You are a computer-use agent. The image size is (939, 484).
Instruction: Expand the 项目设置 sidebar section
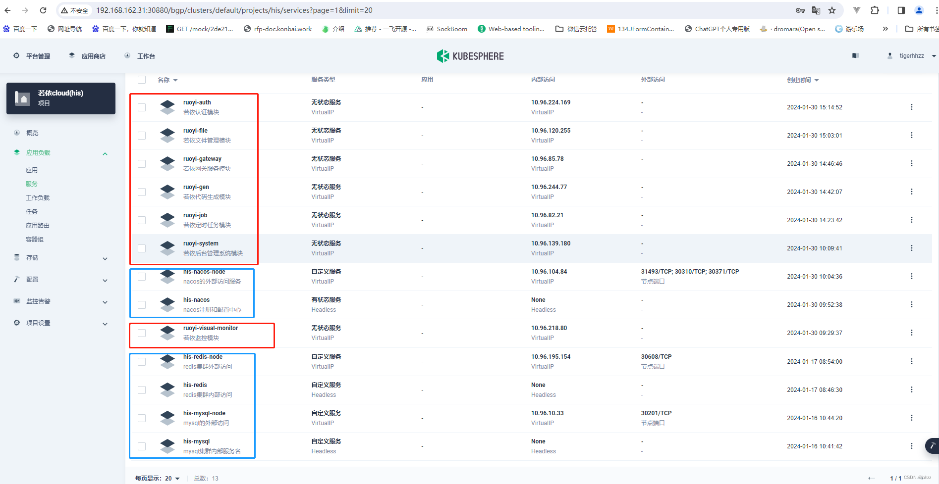(105, 324)
